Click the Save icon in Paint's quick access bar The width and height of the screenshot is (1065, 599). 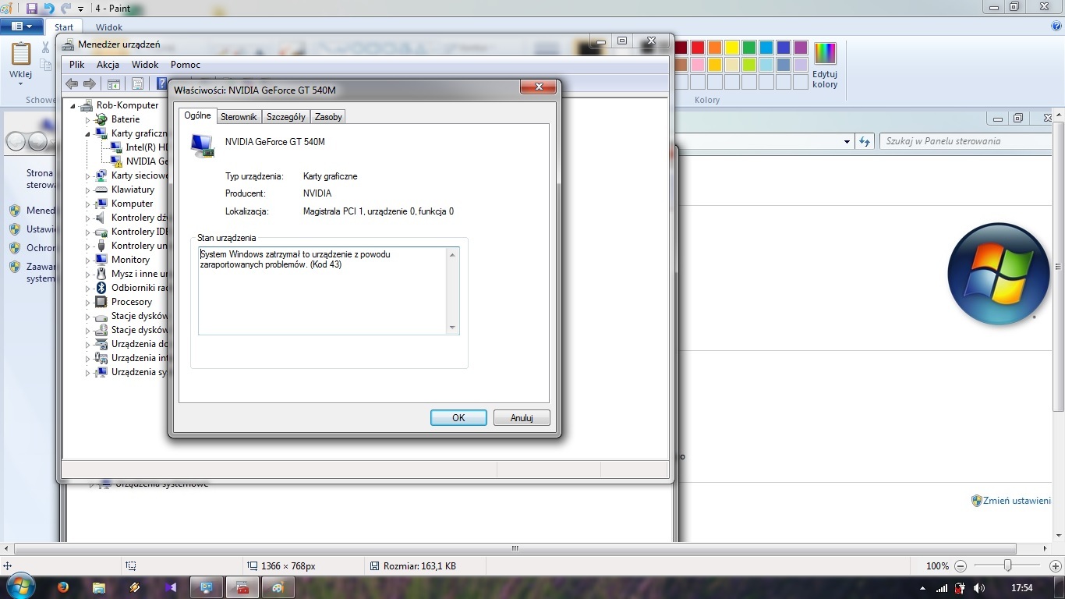[32, 8]
